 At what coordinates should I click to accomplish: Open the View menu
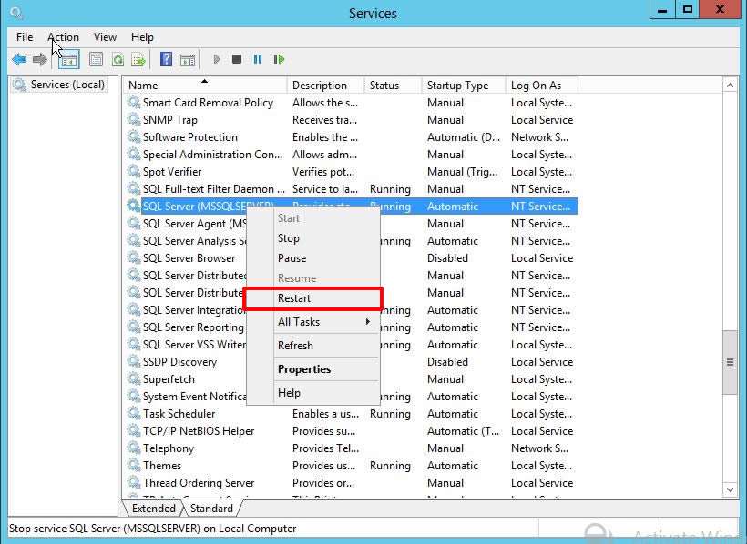click(105, 37)
